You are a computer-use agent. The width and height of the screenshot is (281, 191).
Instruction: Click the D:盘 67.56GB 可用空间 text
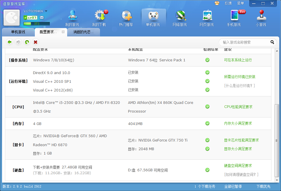coord(148,170)
